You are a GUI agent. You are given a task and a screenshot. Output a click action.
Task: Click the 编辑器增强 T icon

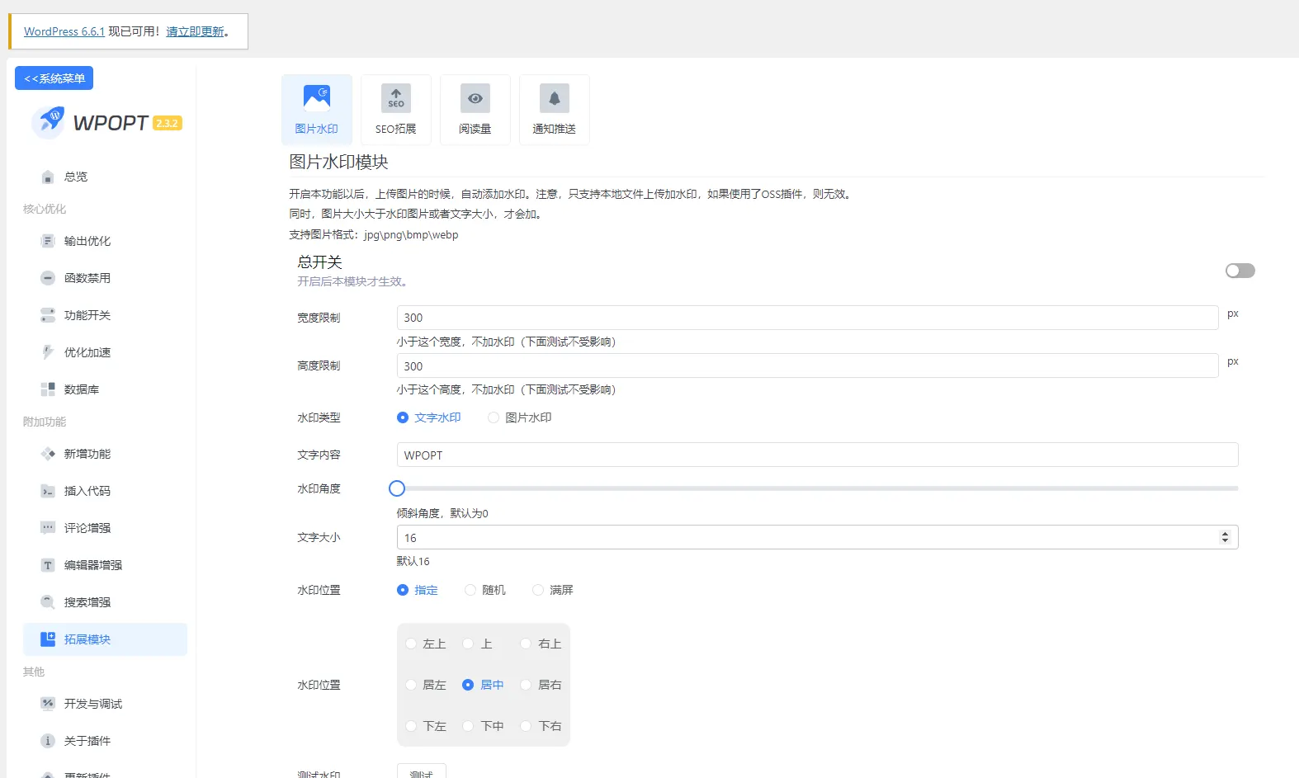click(x=48, y=565)
